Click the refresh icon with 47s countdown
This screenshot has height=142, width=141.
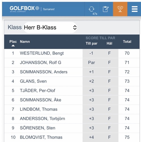pos(92,9)
